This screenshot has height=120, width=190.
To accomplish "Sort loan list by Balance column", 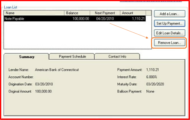I will pyautogui.click(x=77, y=13).
